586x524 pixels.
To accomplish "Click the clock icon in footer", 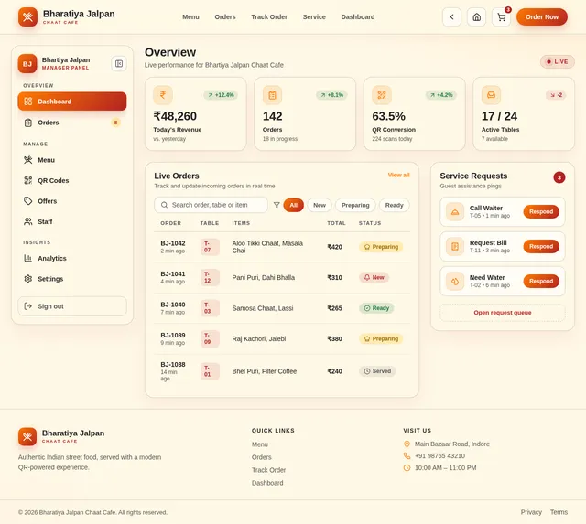I will pyautogui.click(x=407, y=467).
